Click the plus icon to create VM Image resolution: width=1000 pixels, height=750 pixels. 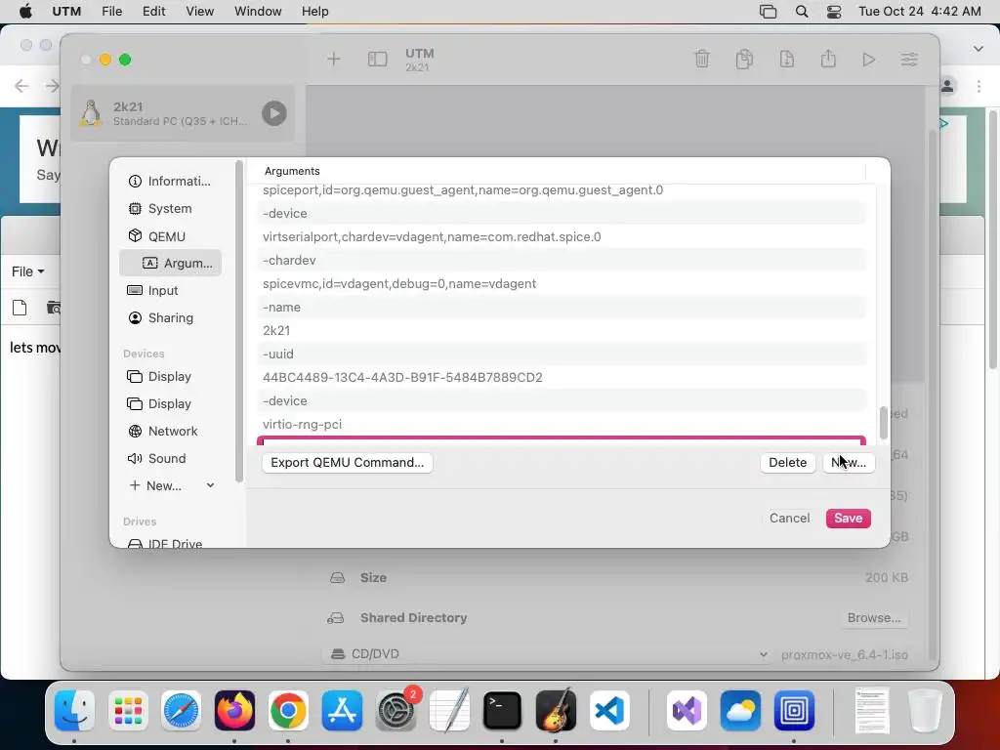click(334, 60)
